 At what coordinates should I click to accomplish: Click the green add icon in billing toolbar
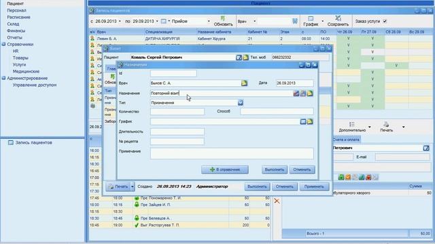(x=341, y=177)
